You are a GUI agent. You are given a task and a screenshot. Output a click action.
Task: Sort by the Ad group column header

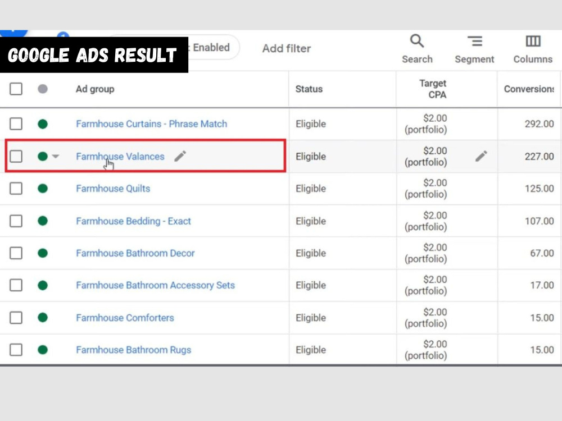(x=95, y=89)
